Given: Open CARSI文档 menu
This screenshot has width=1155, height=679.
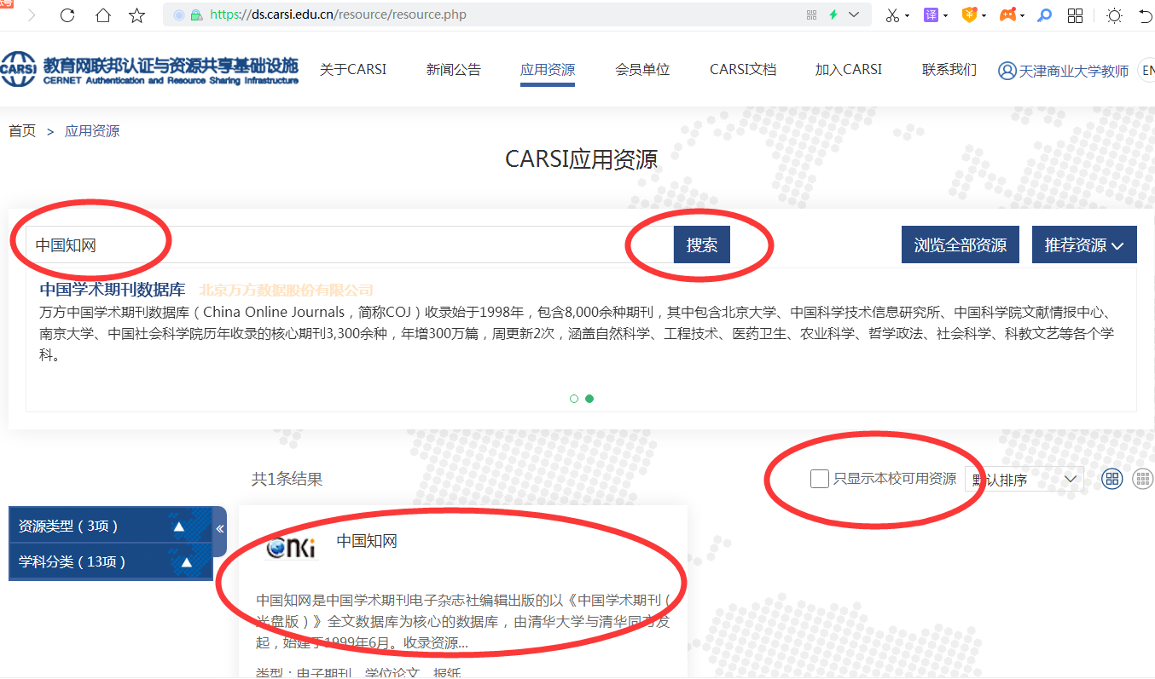Looking at the screenshot, I should coord(743,70).
